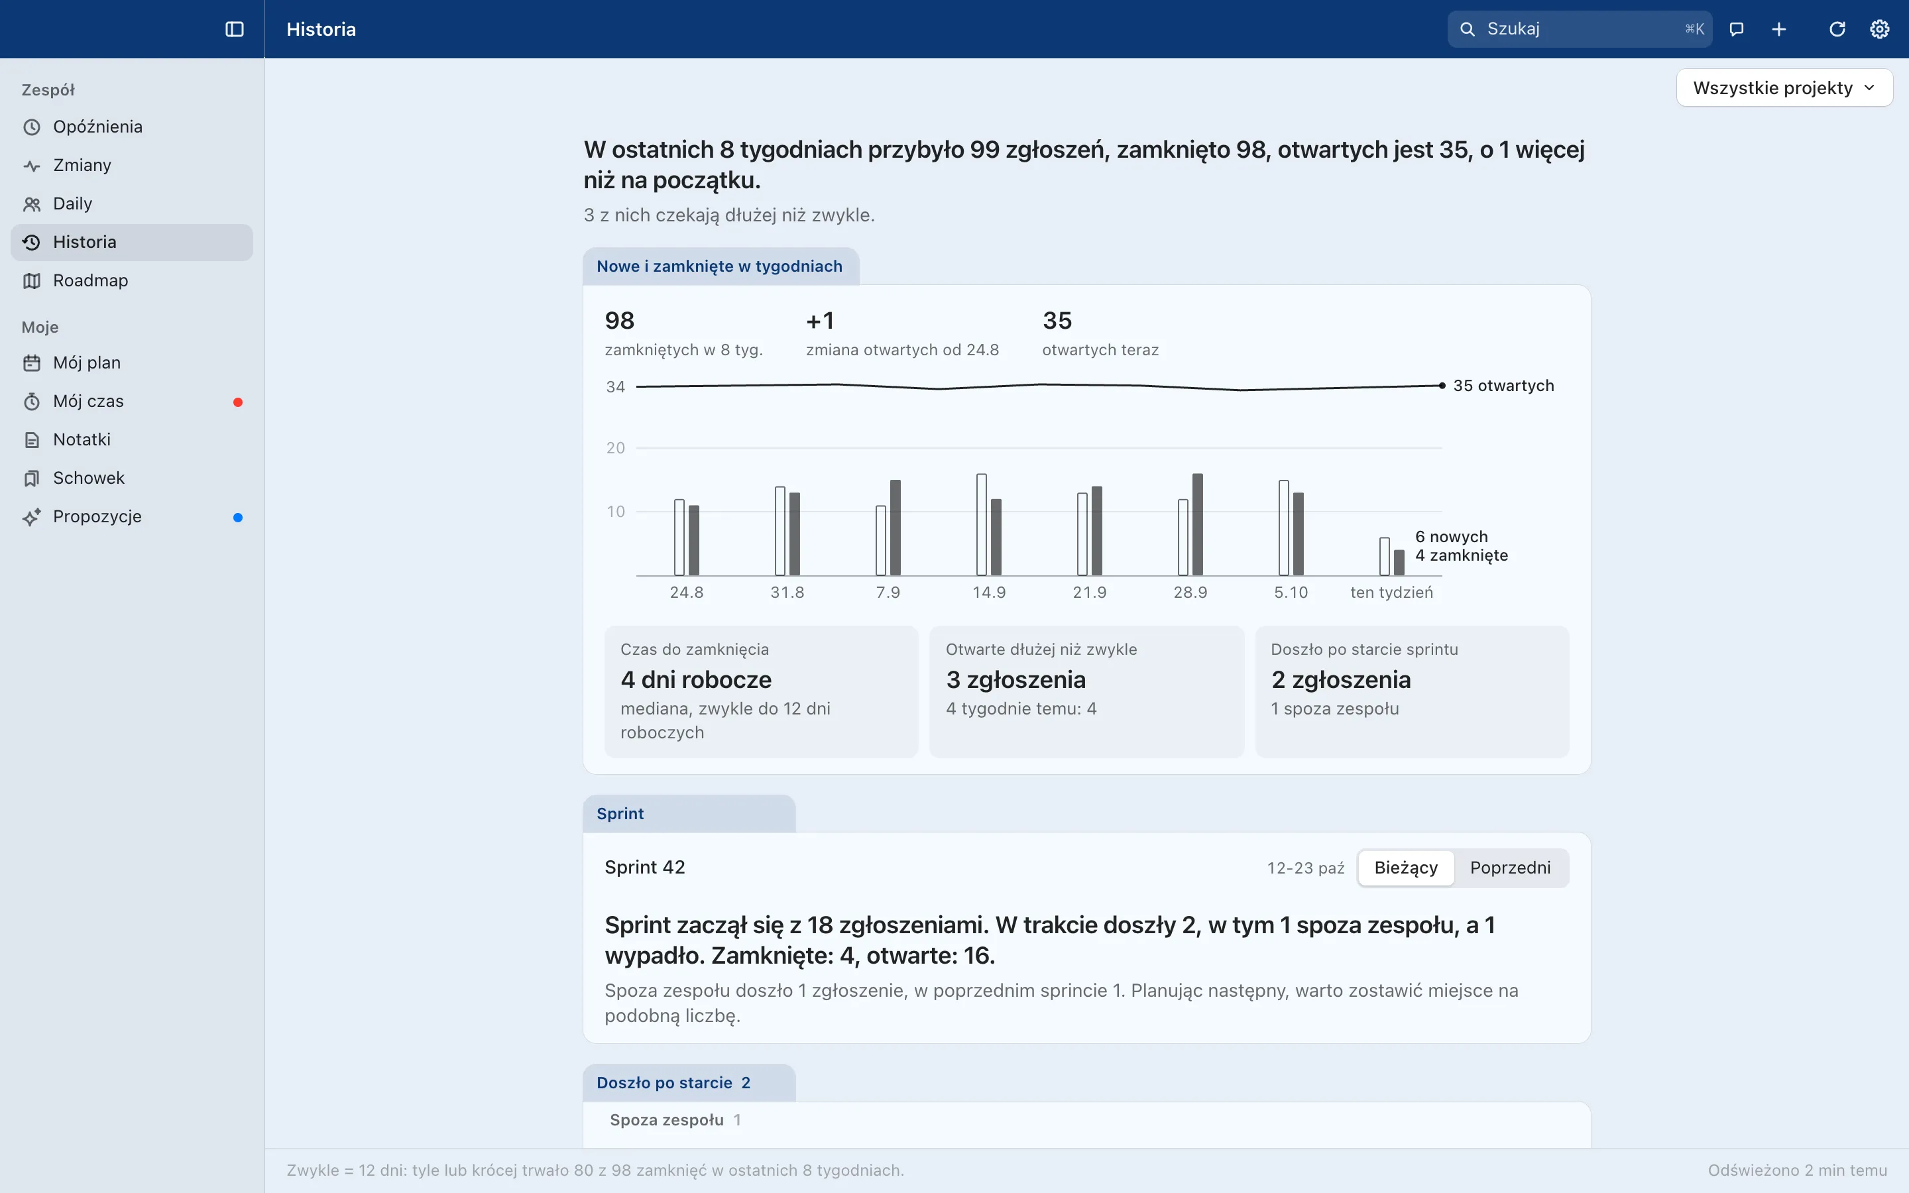Click the stopwatch icon beside Mój czas
The width and height of the screenshot is (1909, 1193).
[x=32, y=402]
